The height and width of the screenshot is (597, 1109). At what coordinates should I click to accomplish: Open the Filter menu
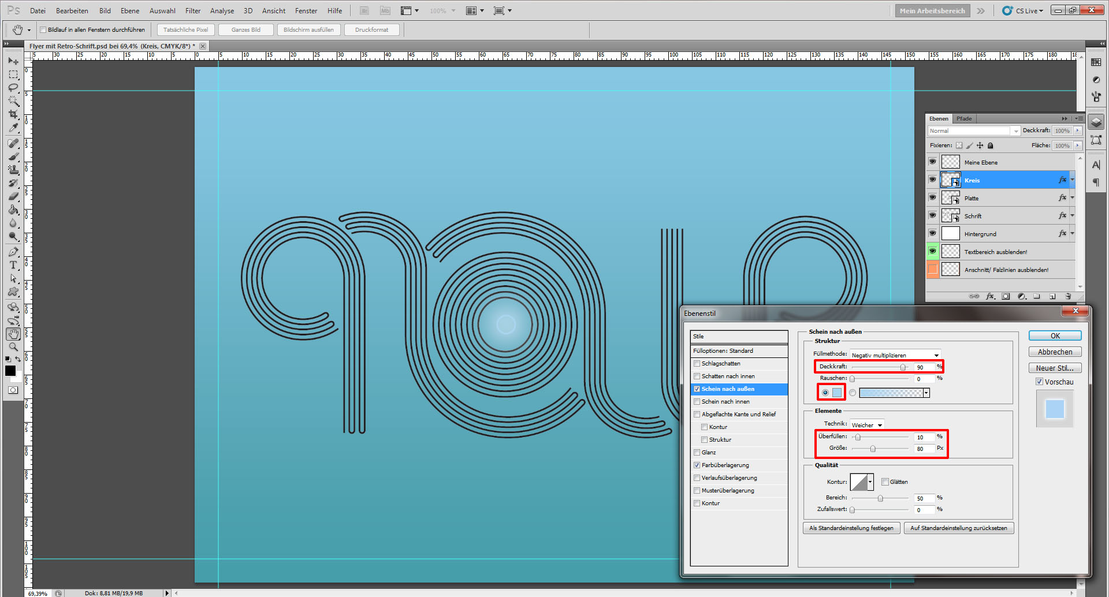coord(192,11)
